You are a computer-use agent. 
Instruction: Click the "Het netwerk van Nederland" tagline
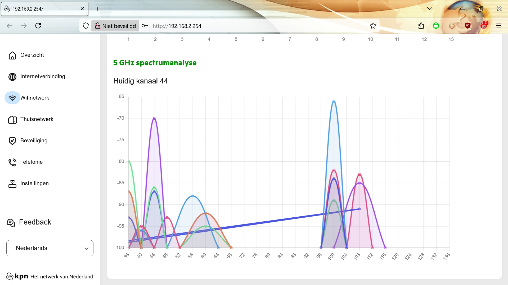point(62,277)
